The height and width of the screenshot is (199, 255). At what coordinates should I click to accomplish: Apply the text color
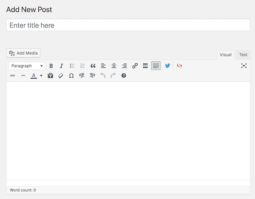click(x=34, y=76)
